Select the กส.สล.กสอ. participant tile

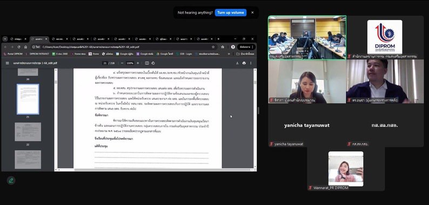tap(385, 125)
